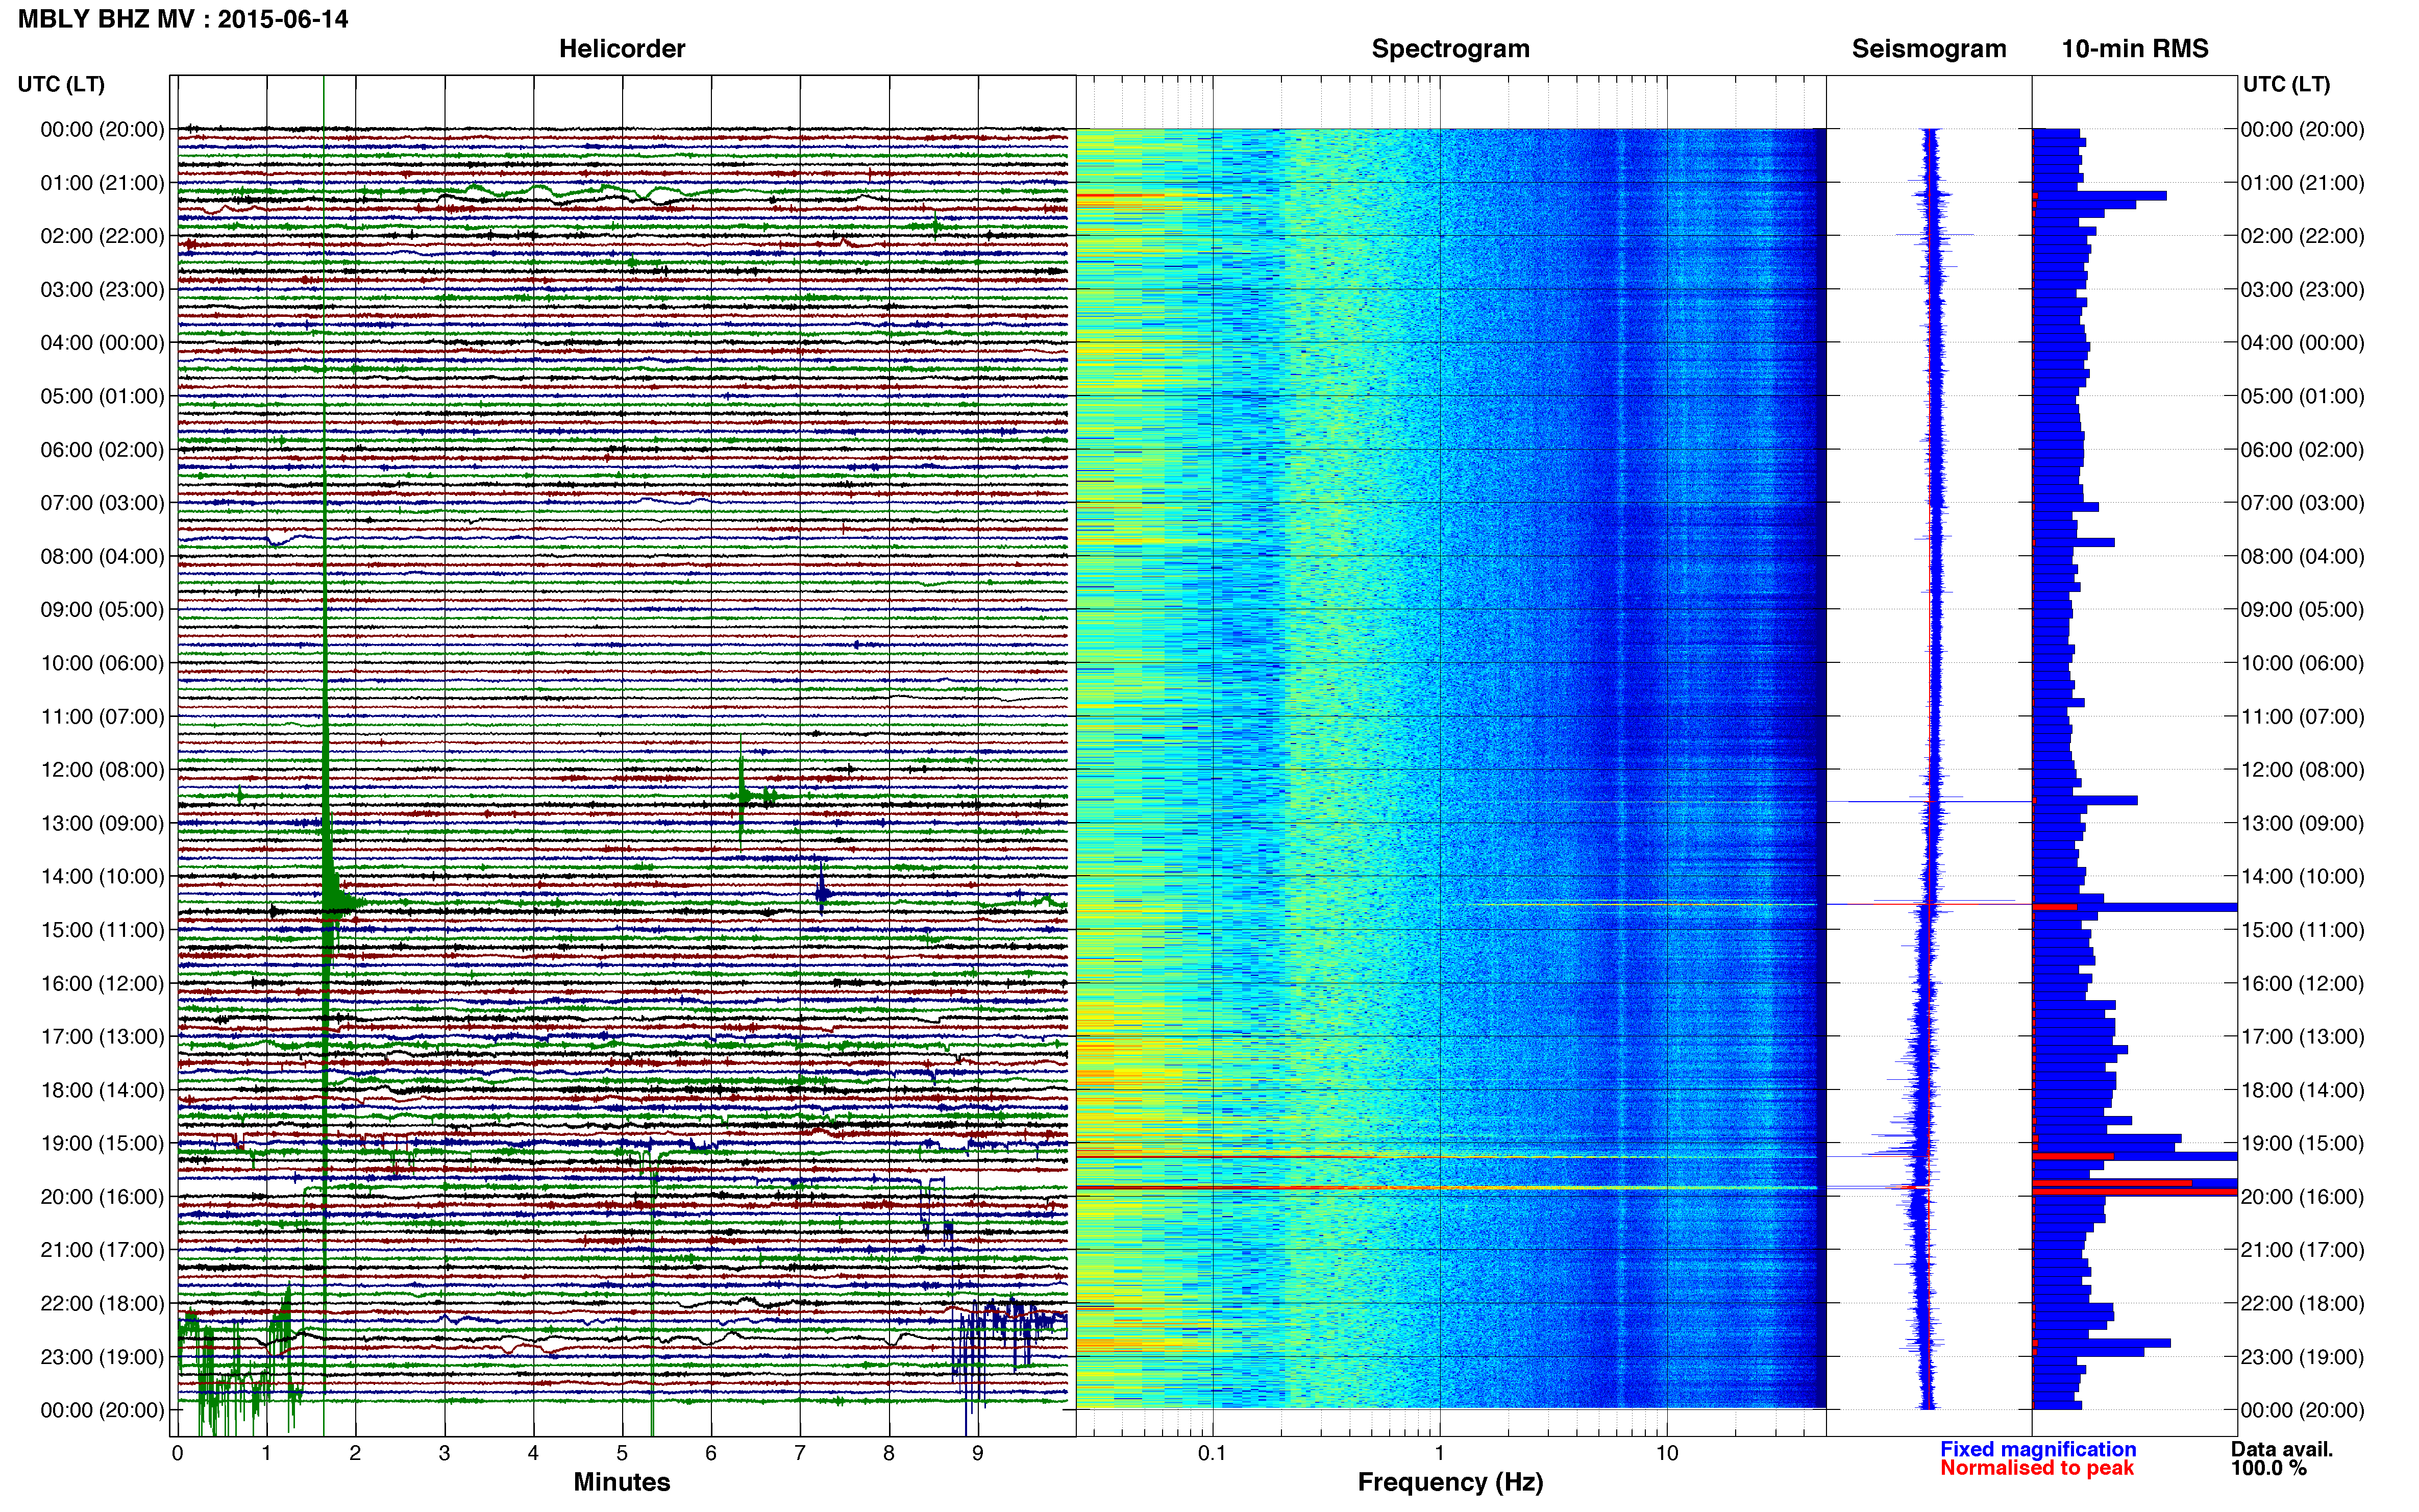Click the left '01:00 (21:00)' time label
2419x1512 pixels.
(x=102, y=183)
